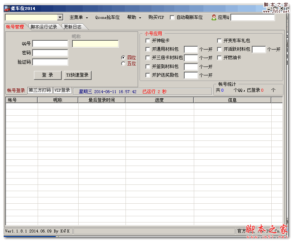Check the 开神秘卡 checkbox
This screenshot has height=241, width=292.
point(148,41)
